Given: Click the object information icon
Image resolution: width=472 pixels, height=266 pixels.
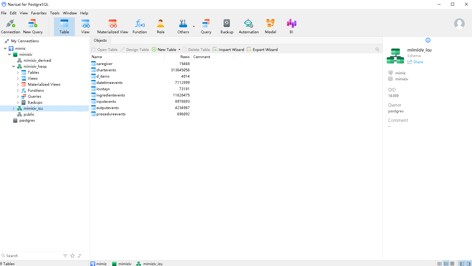Looking at the screenshot, I should (428, 40).
